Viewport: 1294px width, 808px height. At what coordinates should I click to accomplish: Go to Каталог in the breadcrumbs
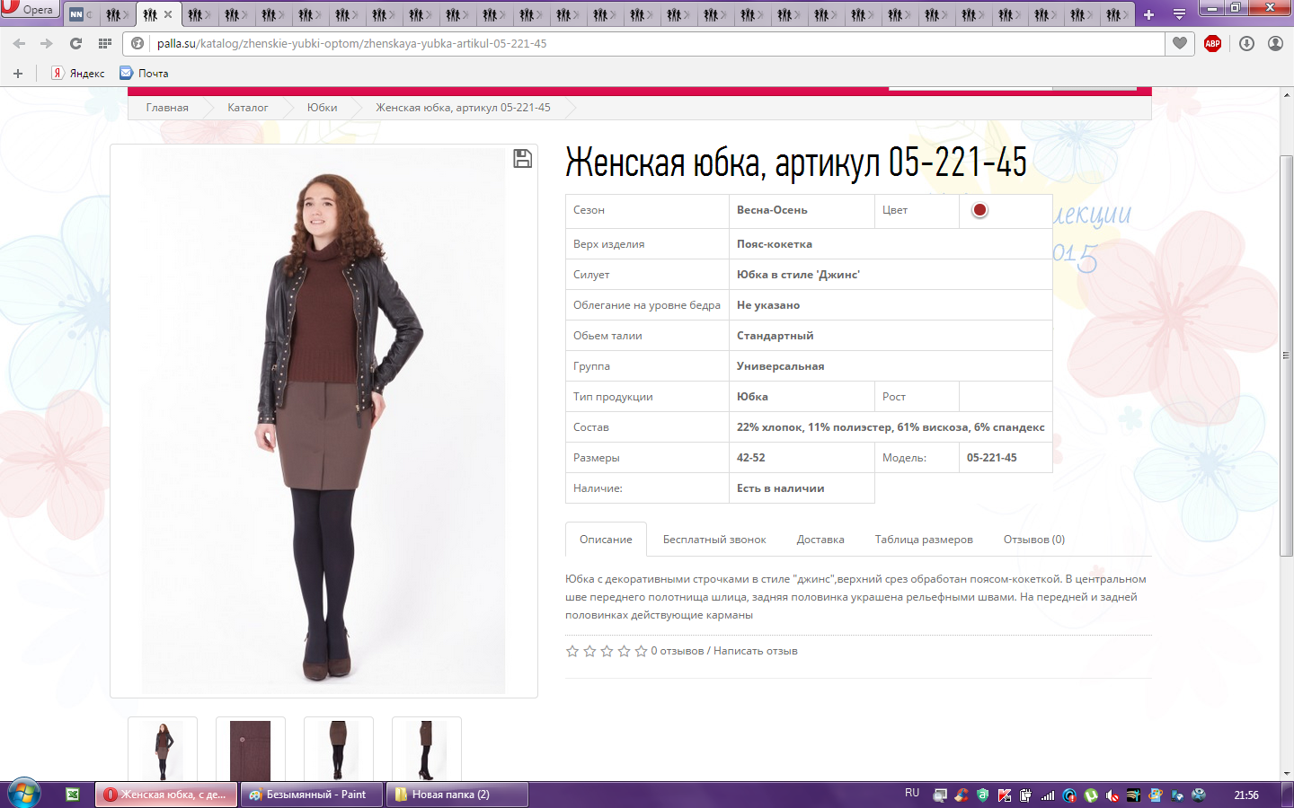click(x=247, y=108)
